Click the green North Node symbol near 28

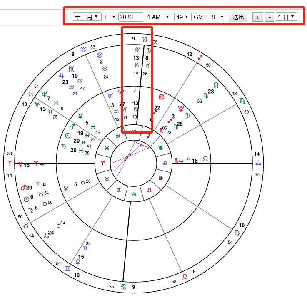click(216, 85)
